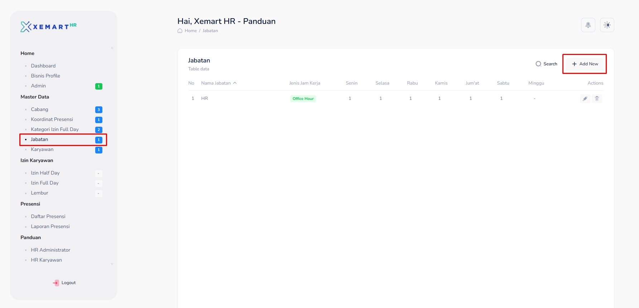Open Karyawan in Master Data
Image resolution: width=639 pixels, height=308 pixels.
[x=42, y=149]
